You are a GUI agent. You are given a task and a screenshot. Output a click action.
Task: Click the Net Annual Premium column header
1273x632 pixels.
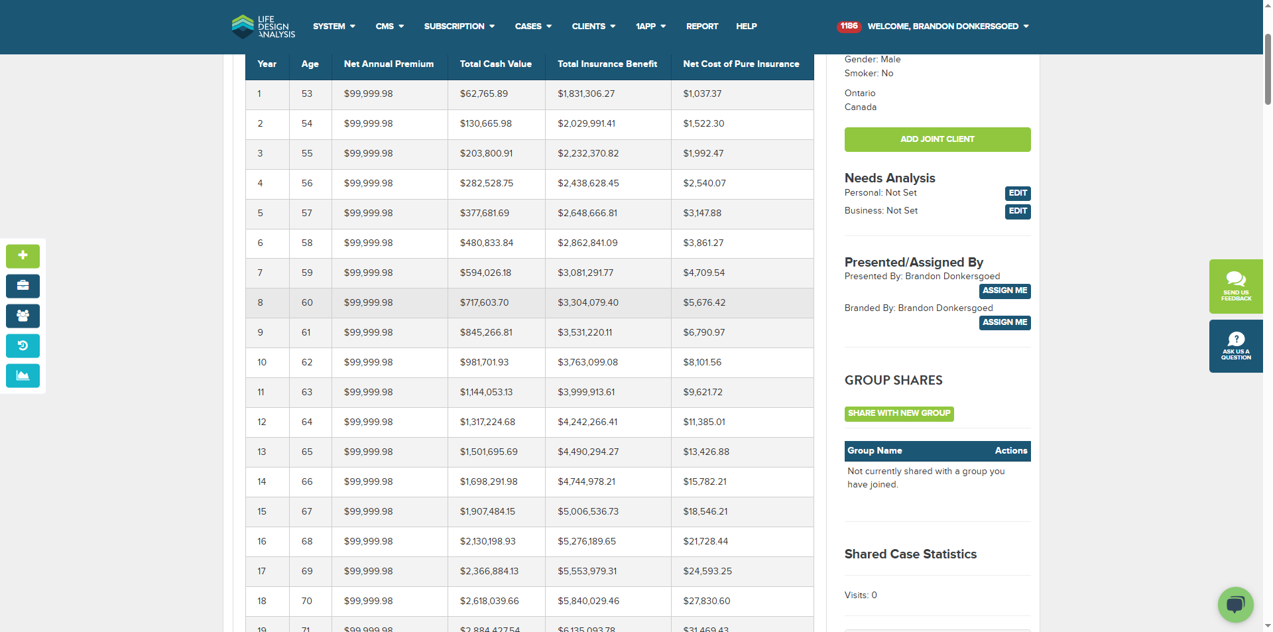(x=389, y=64)
